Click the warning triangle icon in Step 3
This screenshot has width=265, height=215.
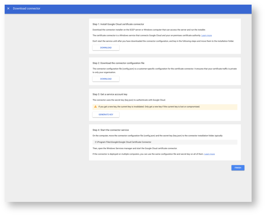point(95,107)
